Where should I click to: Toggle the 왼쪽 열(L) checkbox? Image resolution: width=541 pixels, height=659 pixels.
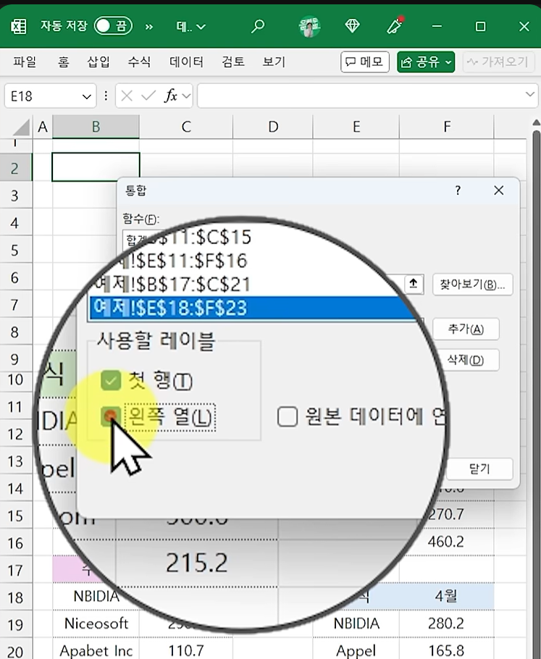111,416
